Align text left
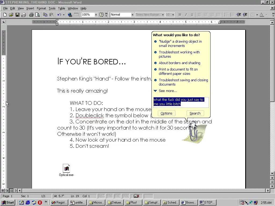This screenshot has width=275, height=206. 200,15
